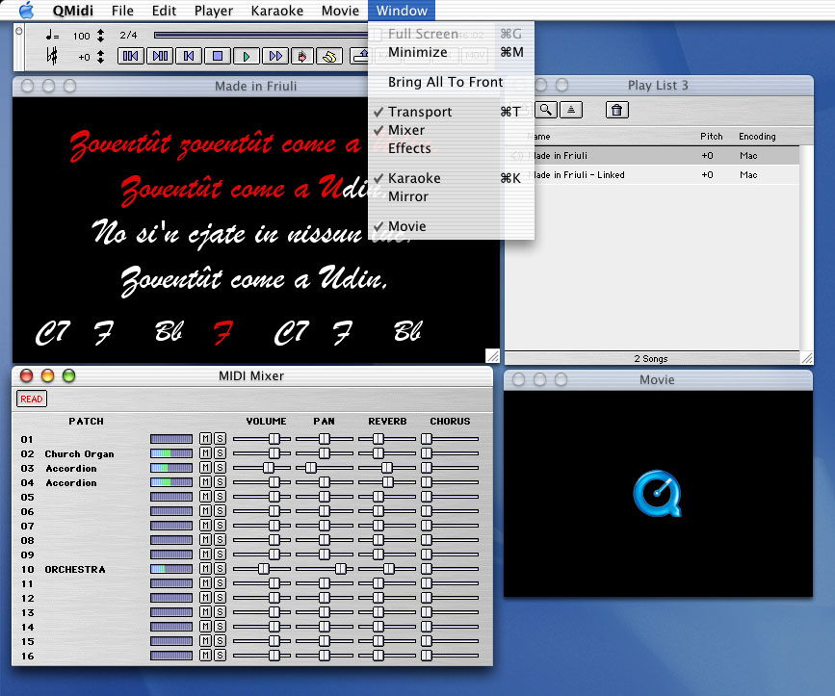The height and width of the screenshot is (696, 835).
Task: Click the level meter of channel 01
Action: click(170, 439)
